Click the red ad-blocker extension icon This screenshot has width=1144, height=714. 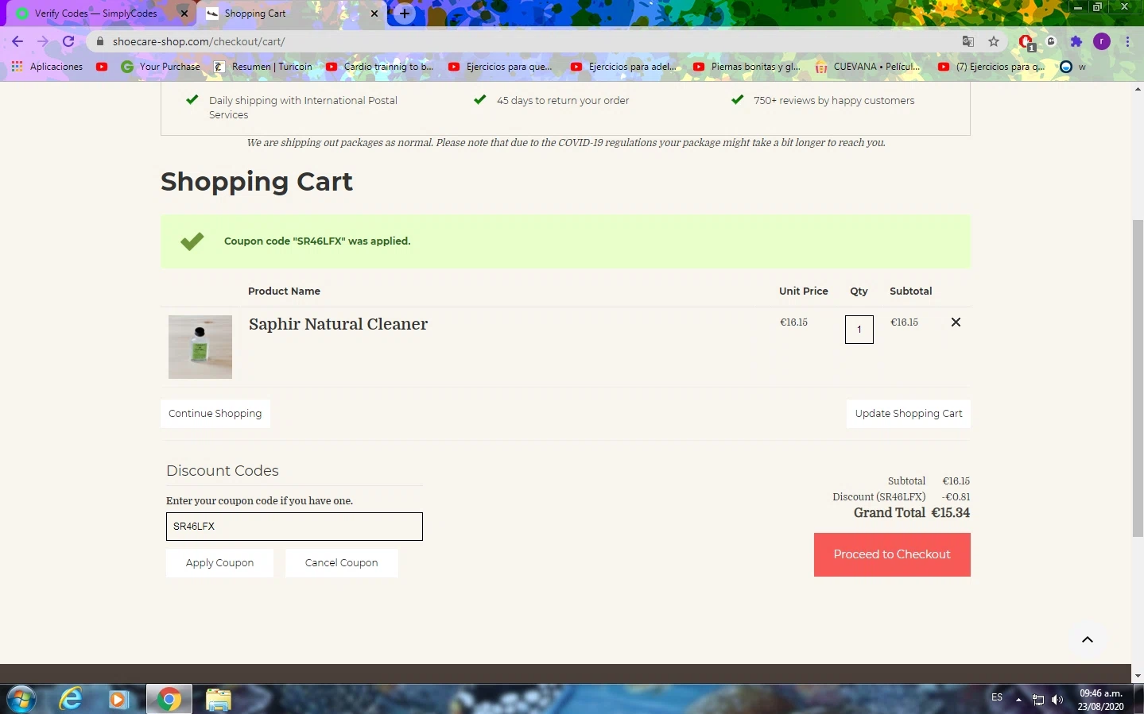(x=1026, y=42)
